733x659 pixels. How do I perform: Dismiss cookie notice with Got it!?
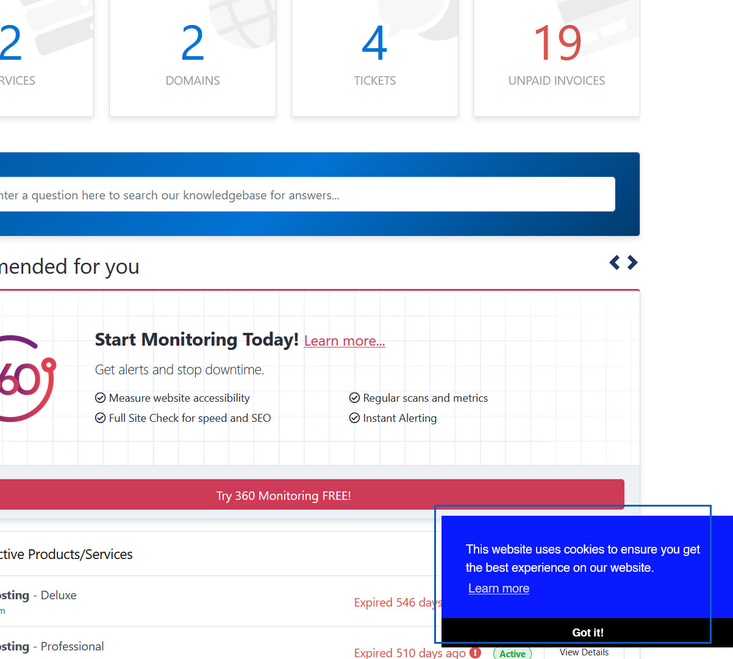point(587,632)
